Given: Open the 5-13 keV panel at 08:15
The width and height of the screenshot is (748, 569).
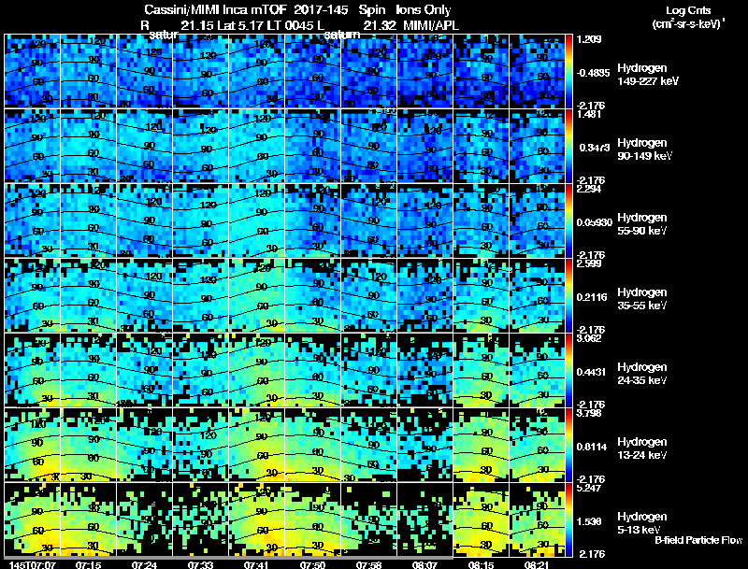Looking at the screenshot, I should (x=481, y=519).
